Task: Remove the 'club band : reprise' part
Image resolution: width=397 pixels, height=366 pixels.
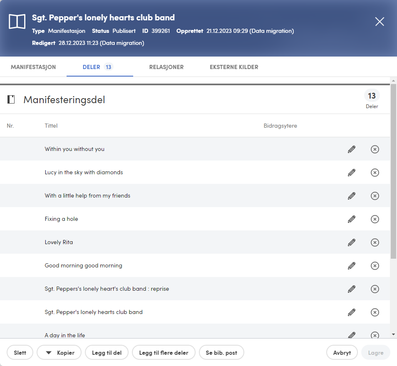Action: 375,289
